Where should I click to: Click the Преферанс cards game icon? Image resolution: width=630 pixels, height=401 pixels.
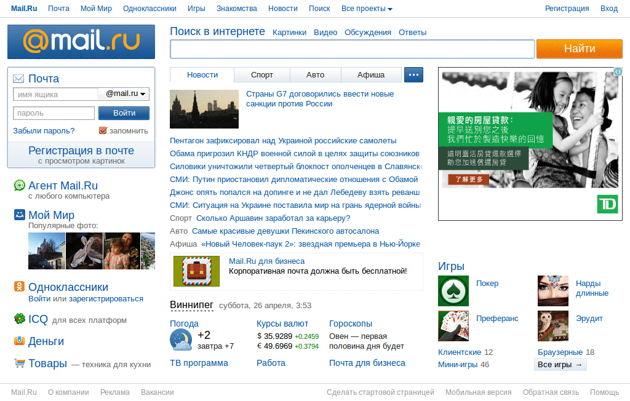point(453,326)
